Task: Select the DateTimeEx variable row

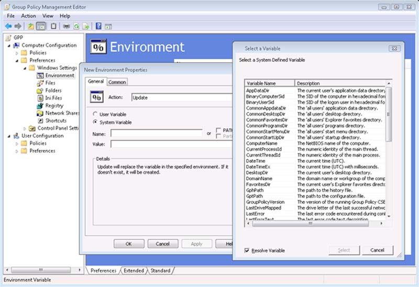Action: [x=315, y=167]
